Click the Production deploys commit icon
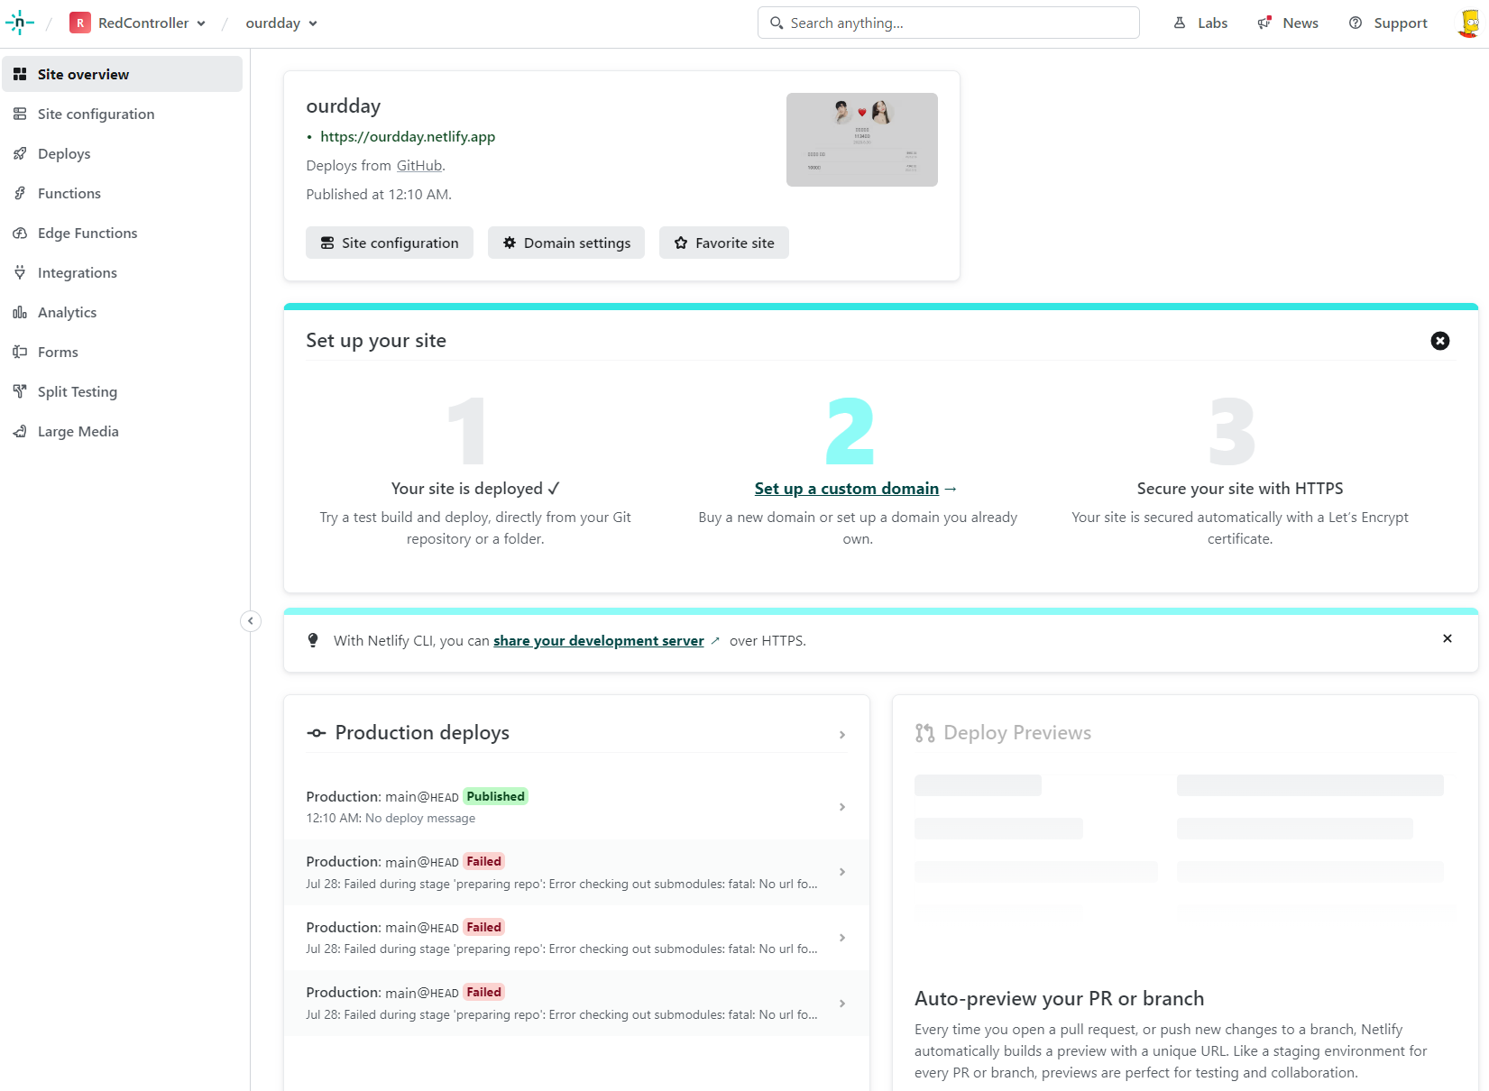 (317, 733)
